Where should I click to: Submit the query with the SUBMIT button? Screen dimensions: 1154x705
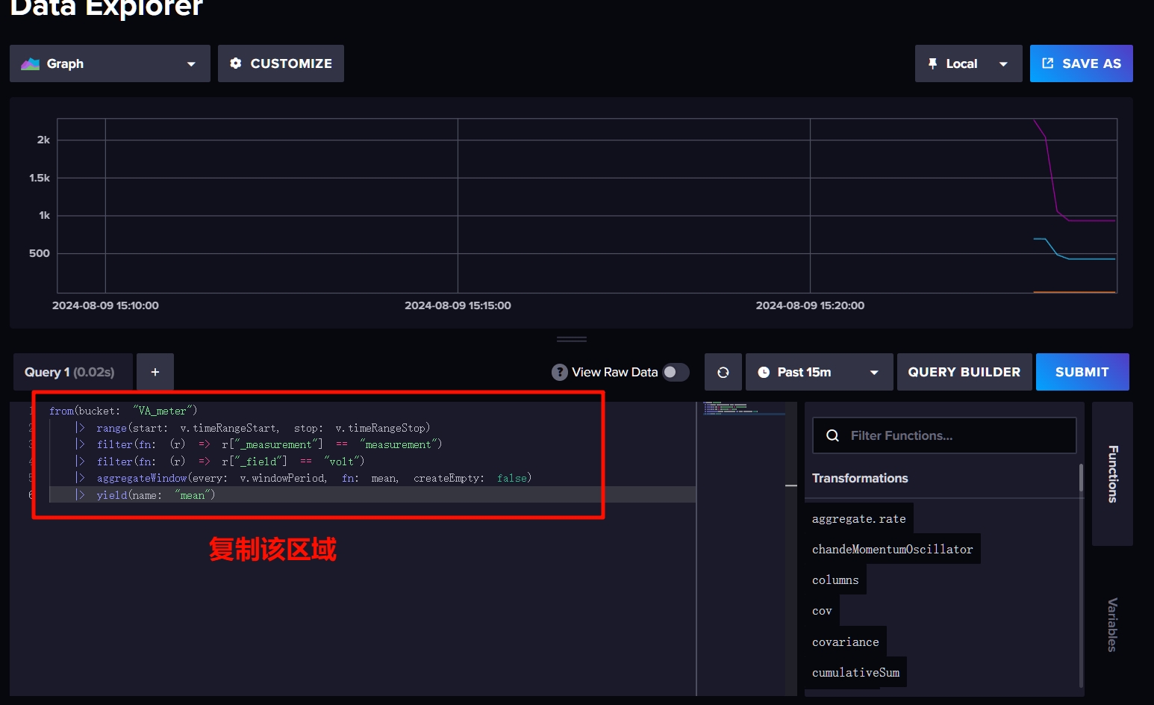pyautogui.click(x=1082, y=372)
